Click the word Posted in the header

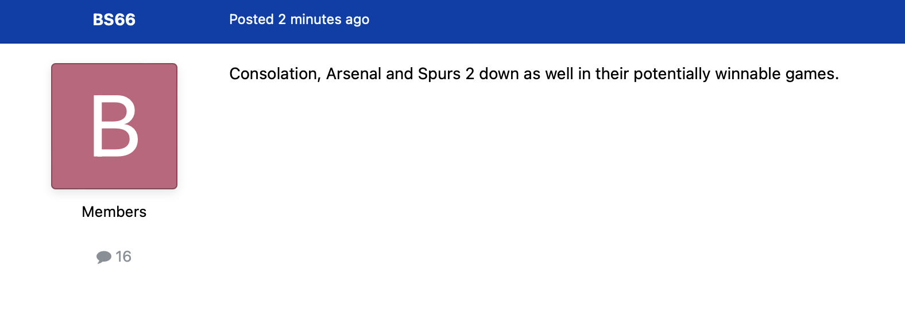click(252, 20)
